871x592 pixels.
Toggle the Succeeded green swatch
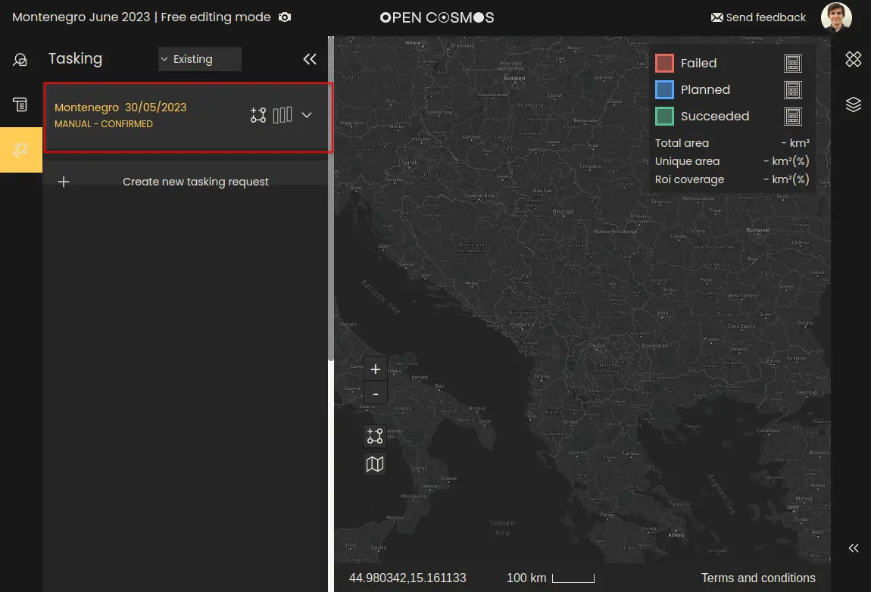(664, 116)
